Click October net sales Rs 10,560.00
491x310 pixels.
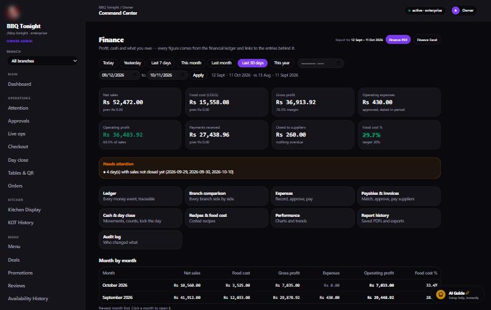tap(187, 285)
